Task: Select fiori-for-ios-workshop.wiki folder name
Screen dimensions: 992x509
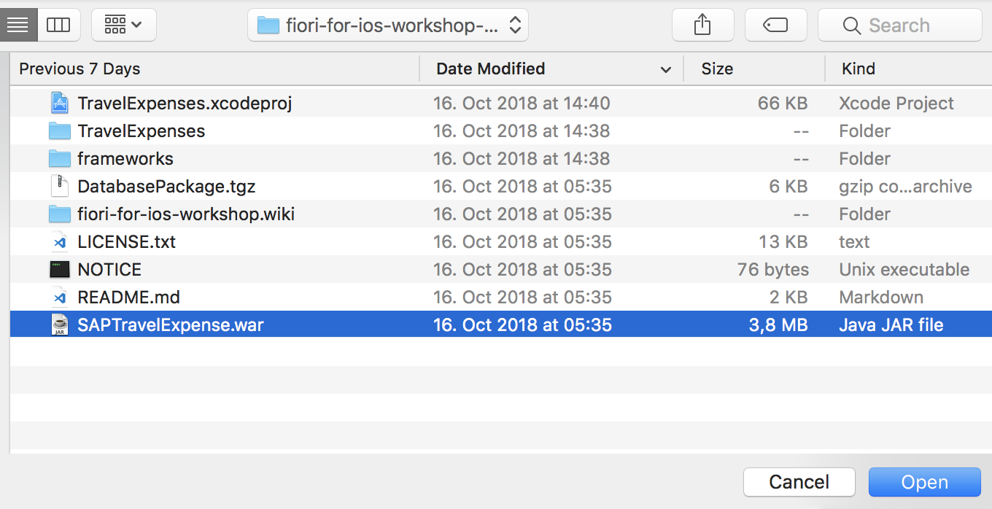Action: tap(186, 214)
